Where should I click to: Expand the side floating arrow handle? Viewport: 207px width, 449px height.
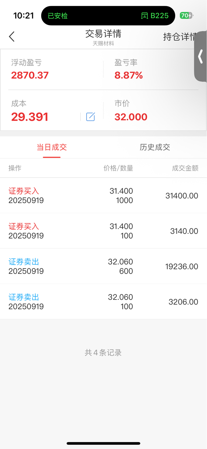pos(201,56)
